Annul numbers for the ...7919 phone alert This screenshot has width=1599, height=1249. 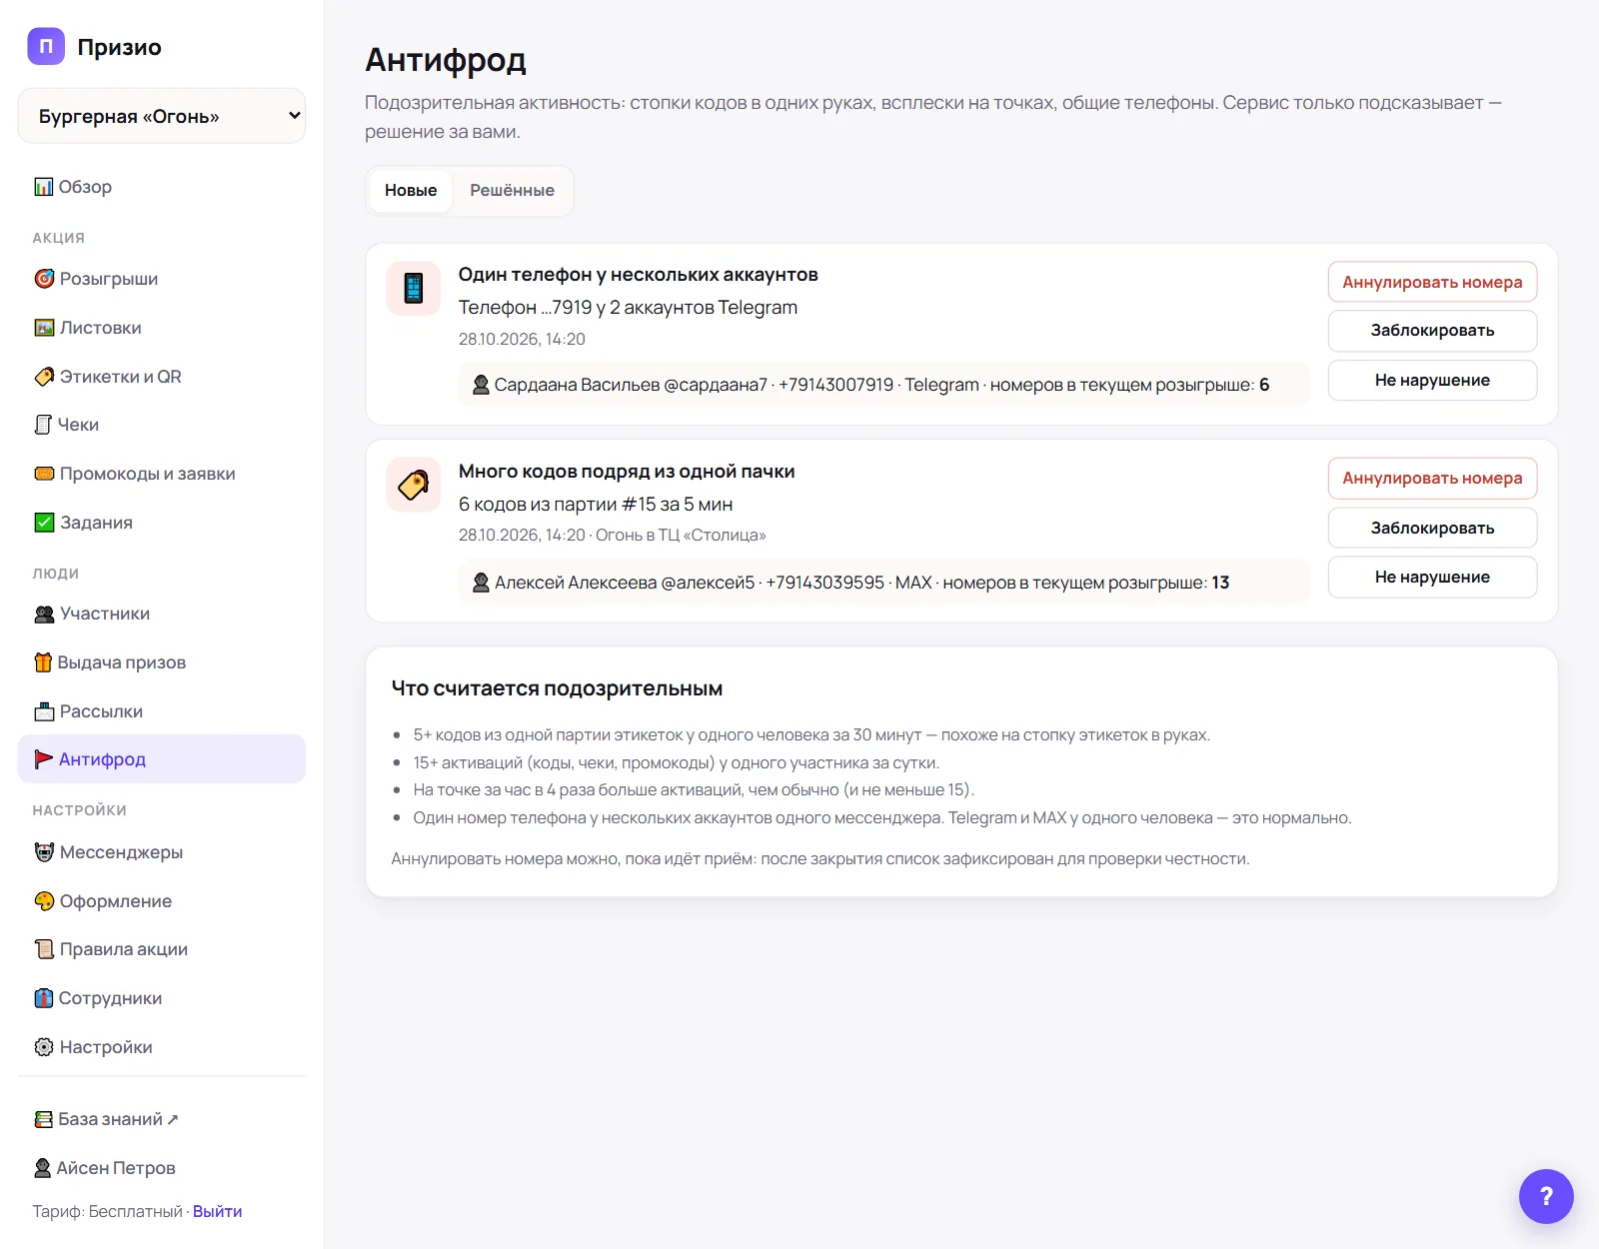coord(1432,282)
